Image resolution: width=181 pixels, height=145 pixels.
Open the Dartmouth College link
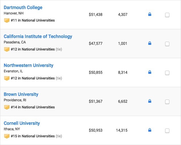pos(23,7)
